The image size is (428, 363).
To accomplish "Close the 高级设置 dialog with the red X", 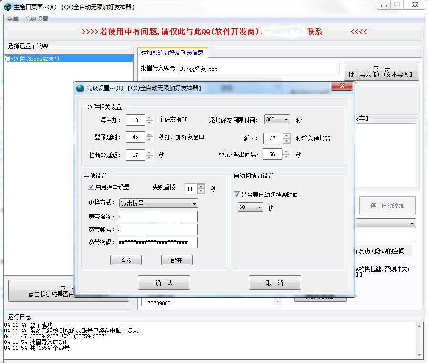I will [342, 86].
